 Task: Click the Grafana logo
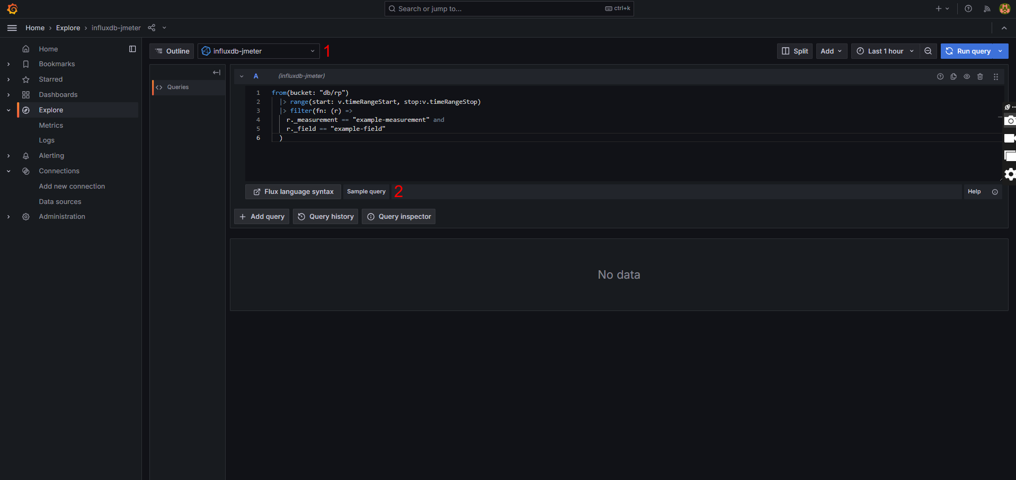pyautogui.click(x=12, y=9)
